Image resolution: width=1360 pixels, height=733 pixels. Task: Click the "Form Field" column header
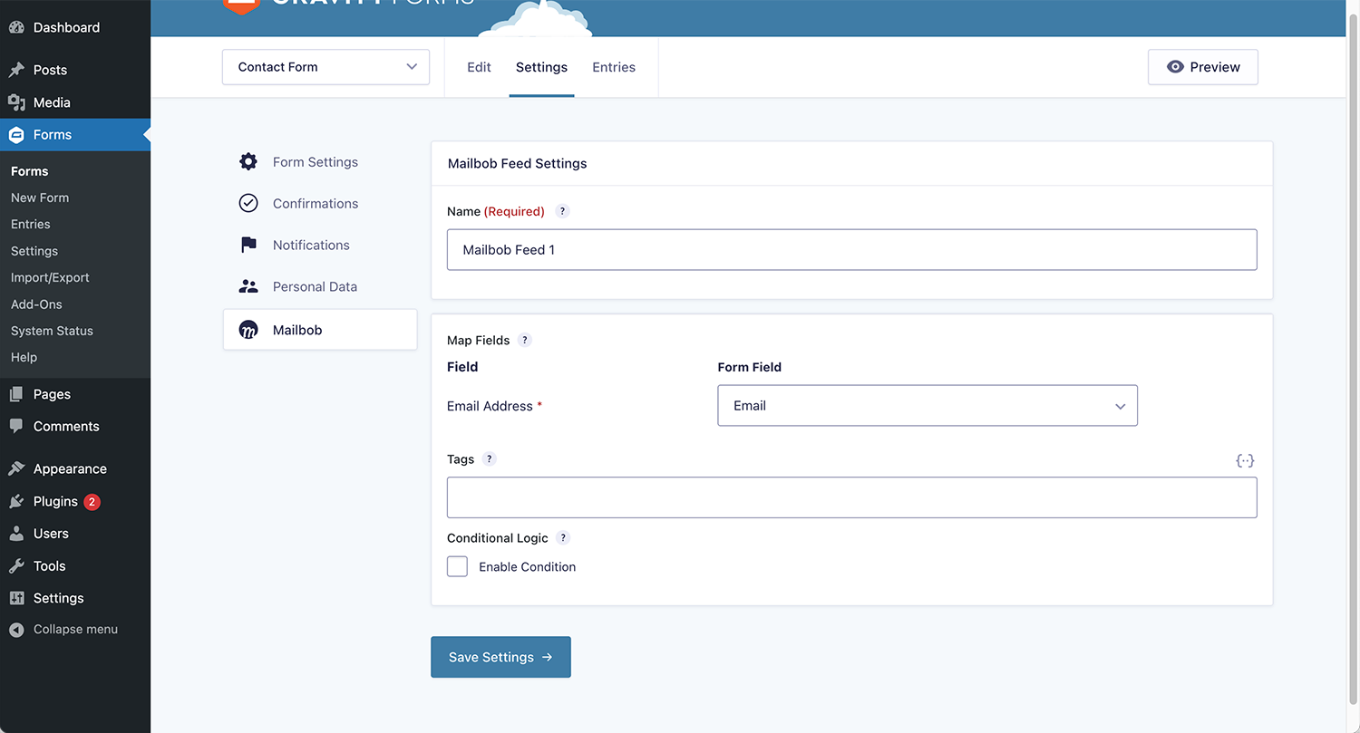click(x=749, y=367)
